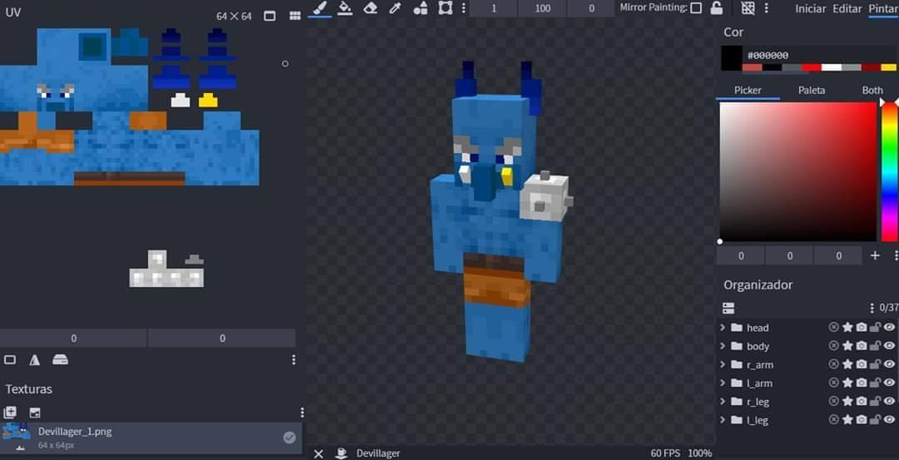This screenshot has height=460, width=899.
Task: Open the menu beside the pixel grid icon
Action: coord(766,8)
